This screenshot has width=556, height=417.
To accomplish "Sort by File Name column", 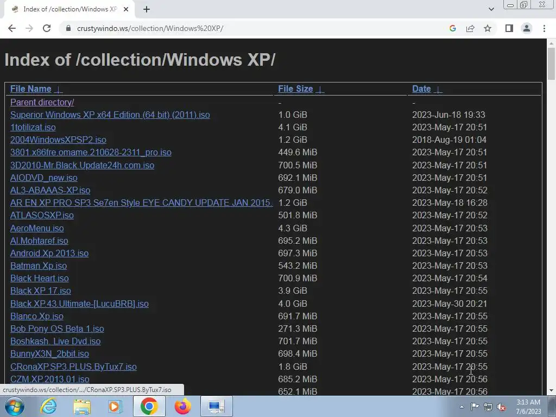I will click(x=31, y=89).
